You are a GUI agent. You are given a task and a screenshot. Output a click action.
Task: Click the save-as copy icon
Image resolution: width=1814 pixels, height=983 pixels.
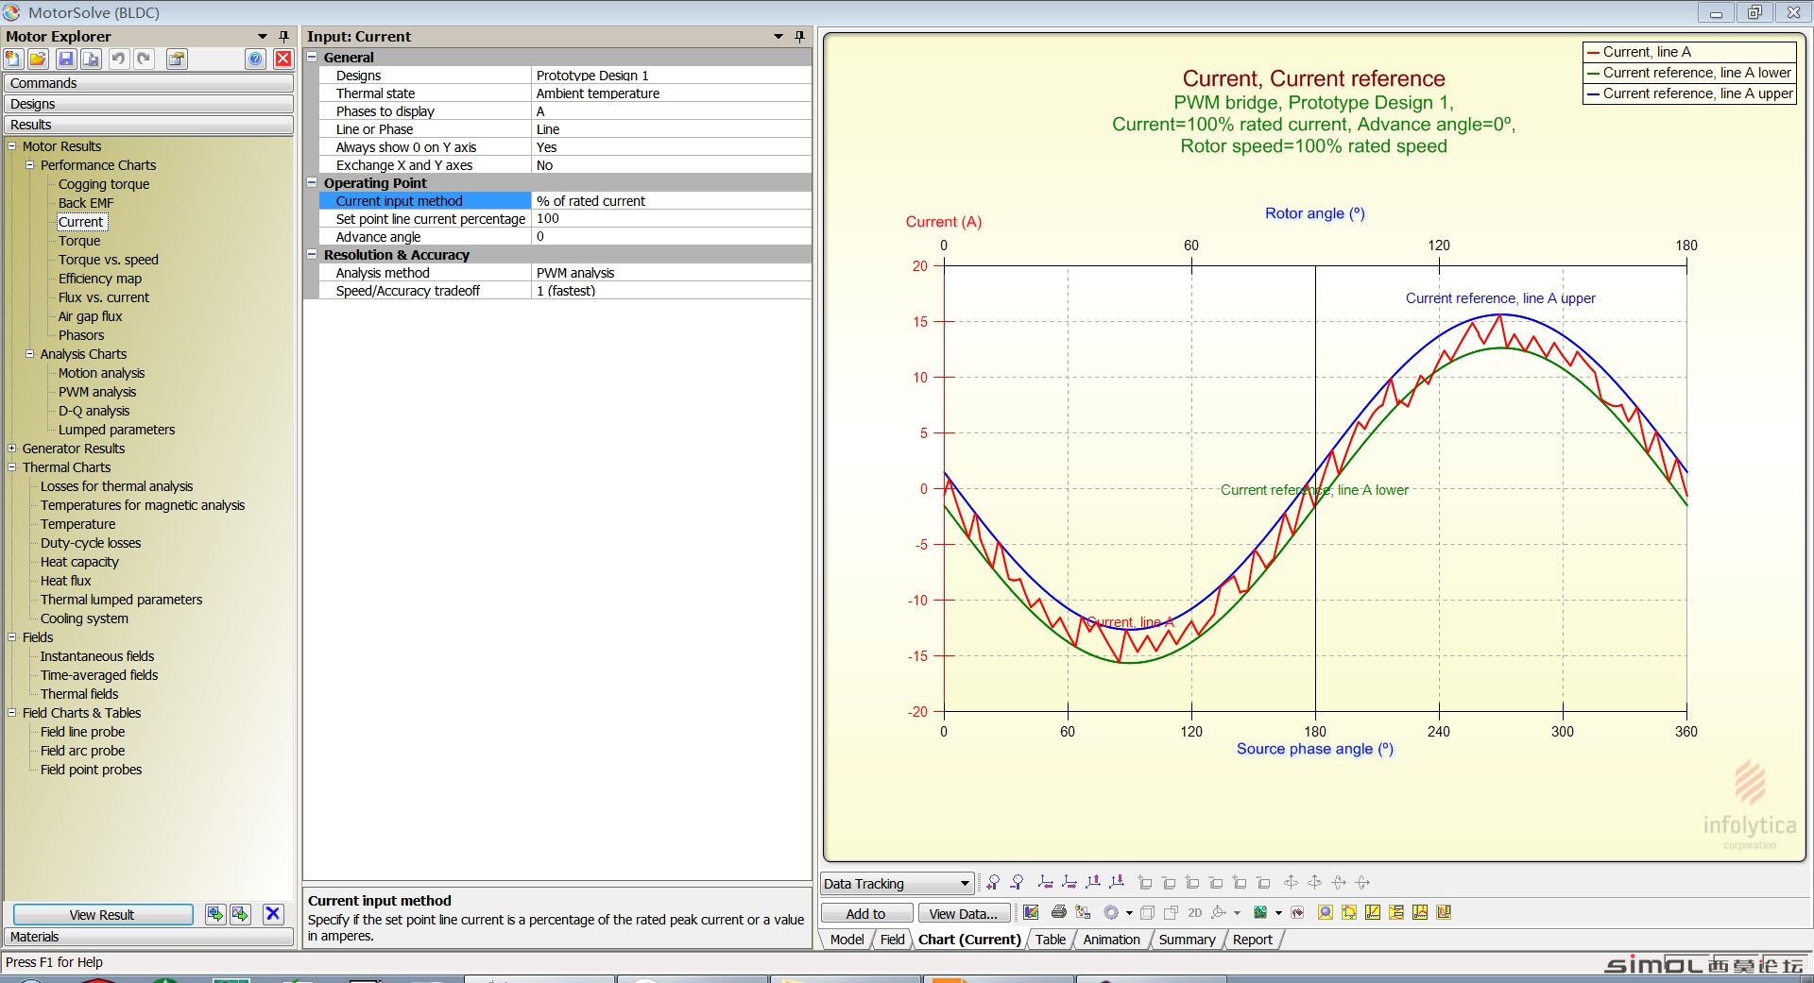tap(91, 59)
